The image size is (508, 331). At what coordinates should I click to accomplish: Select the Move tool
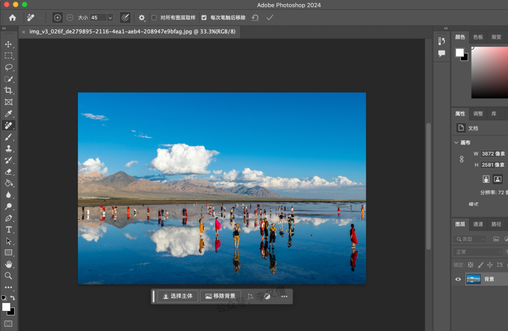(x=8, y=44)
